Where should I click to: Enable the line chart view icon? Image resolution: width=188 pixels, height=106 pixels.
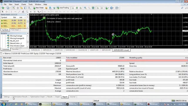[81, 8]
